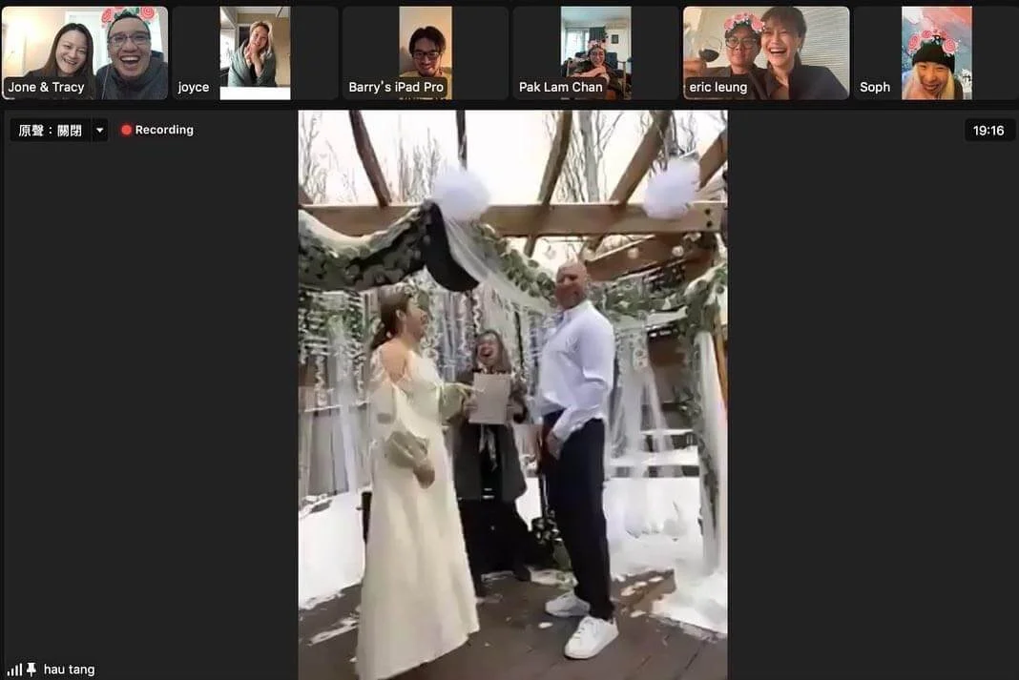Image resolution: width=1019 pixels, height=680 pixels.
Task: Toggle the 原聲：關閉 original sound button
Action: 51,131
